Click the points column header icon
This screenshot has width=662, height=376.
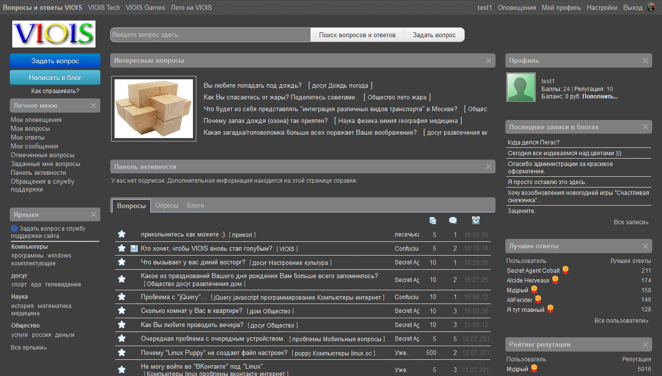tap(433, 220)
